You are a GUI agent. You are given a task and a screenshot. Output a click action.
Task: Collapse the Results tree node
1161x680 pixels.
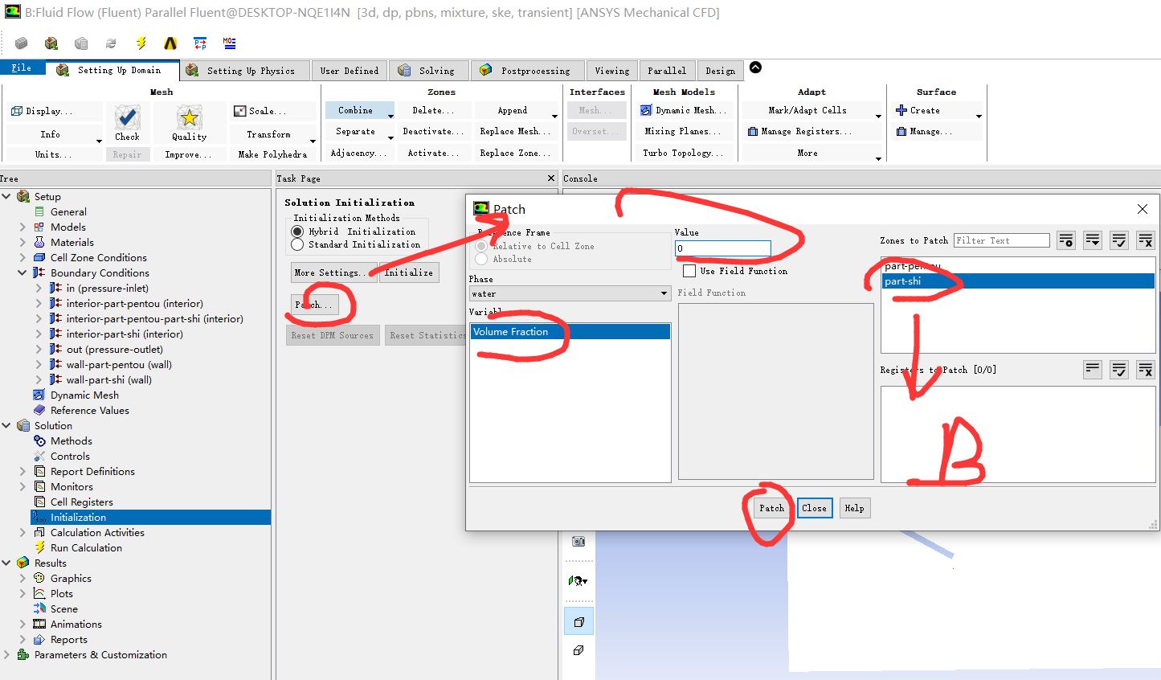pyautogui.click(x=6, y=563)
